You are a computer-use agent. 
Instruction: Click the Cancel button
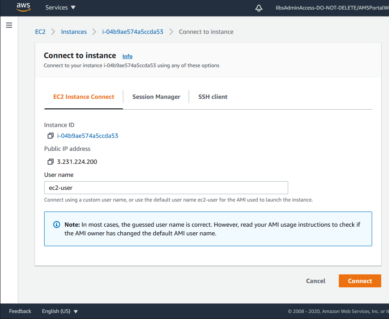click(315, 281)
